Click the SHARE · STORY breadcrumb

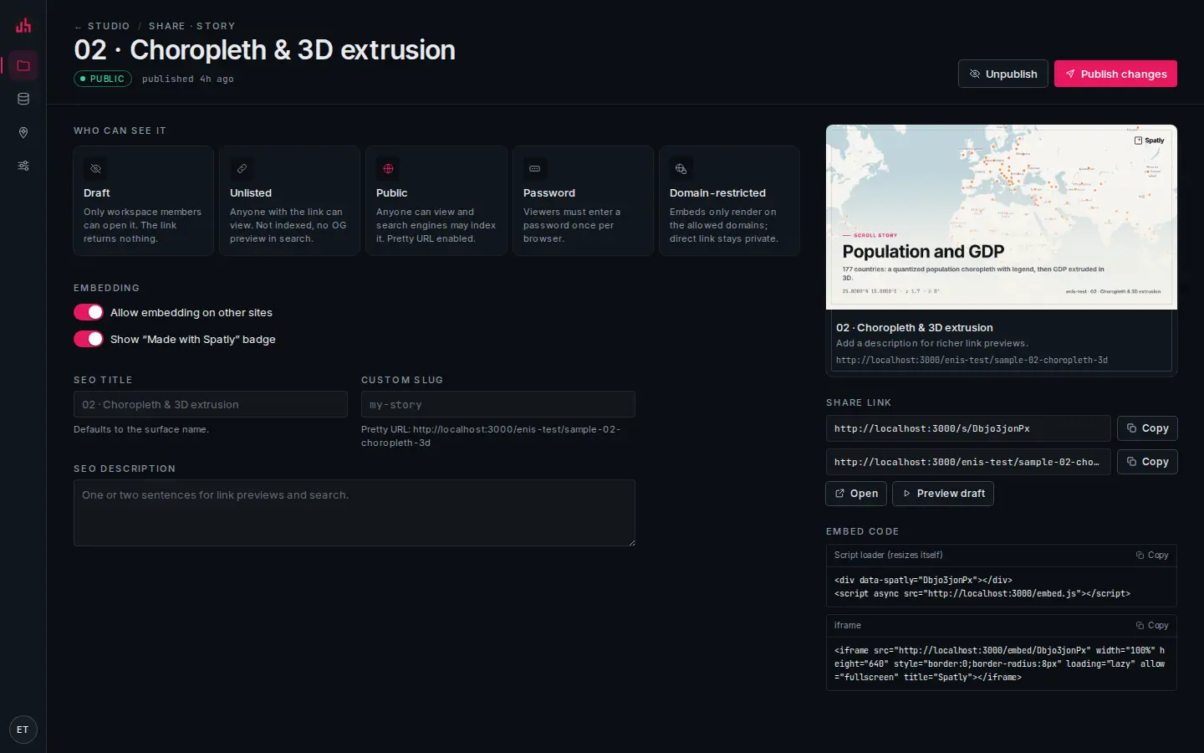tap(191, 26)
